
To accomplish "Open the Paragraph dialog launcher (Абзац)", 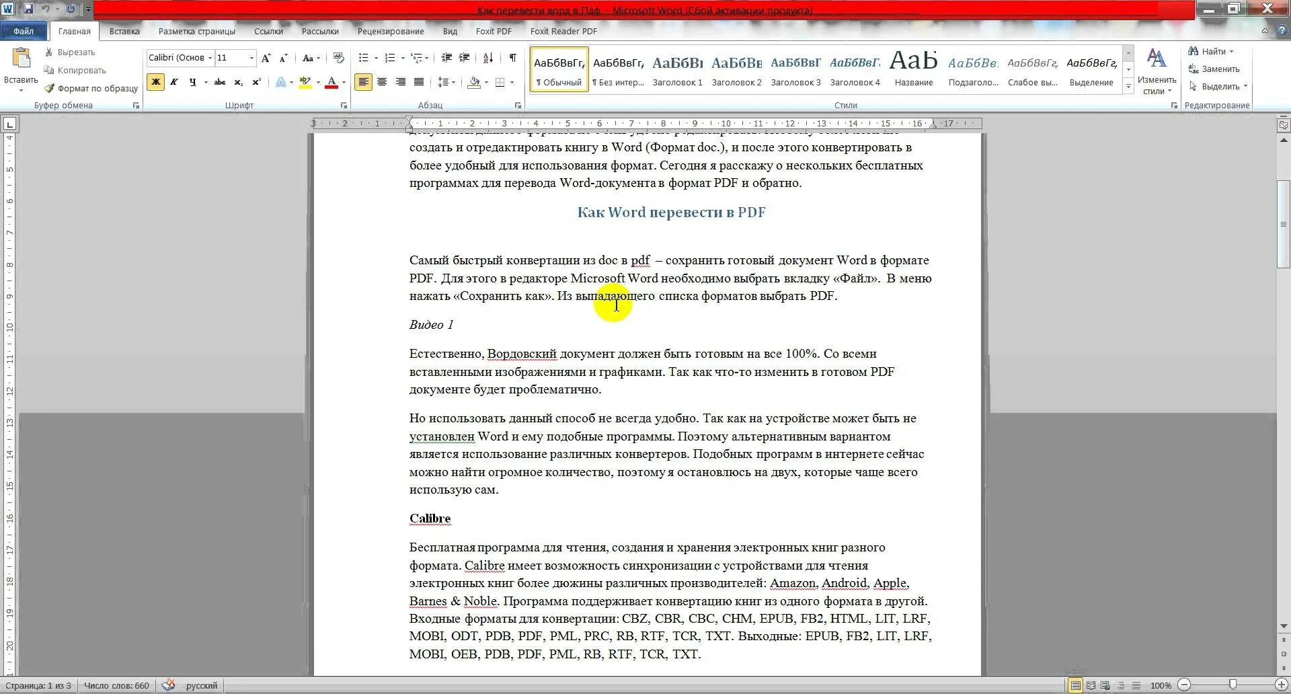I will (x=518, y=106).
